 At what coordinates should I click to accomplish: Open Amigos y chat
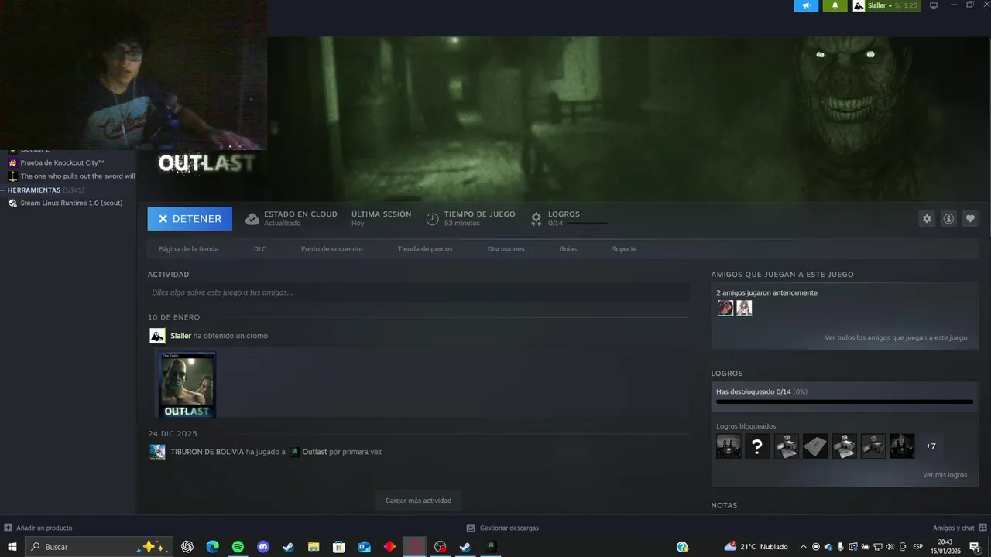pyautogui.click(x=958, y=528)
